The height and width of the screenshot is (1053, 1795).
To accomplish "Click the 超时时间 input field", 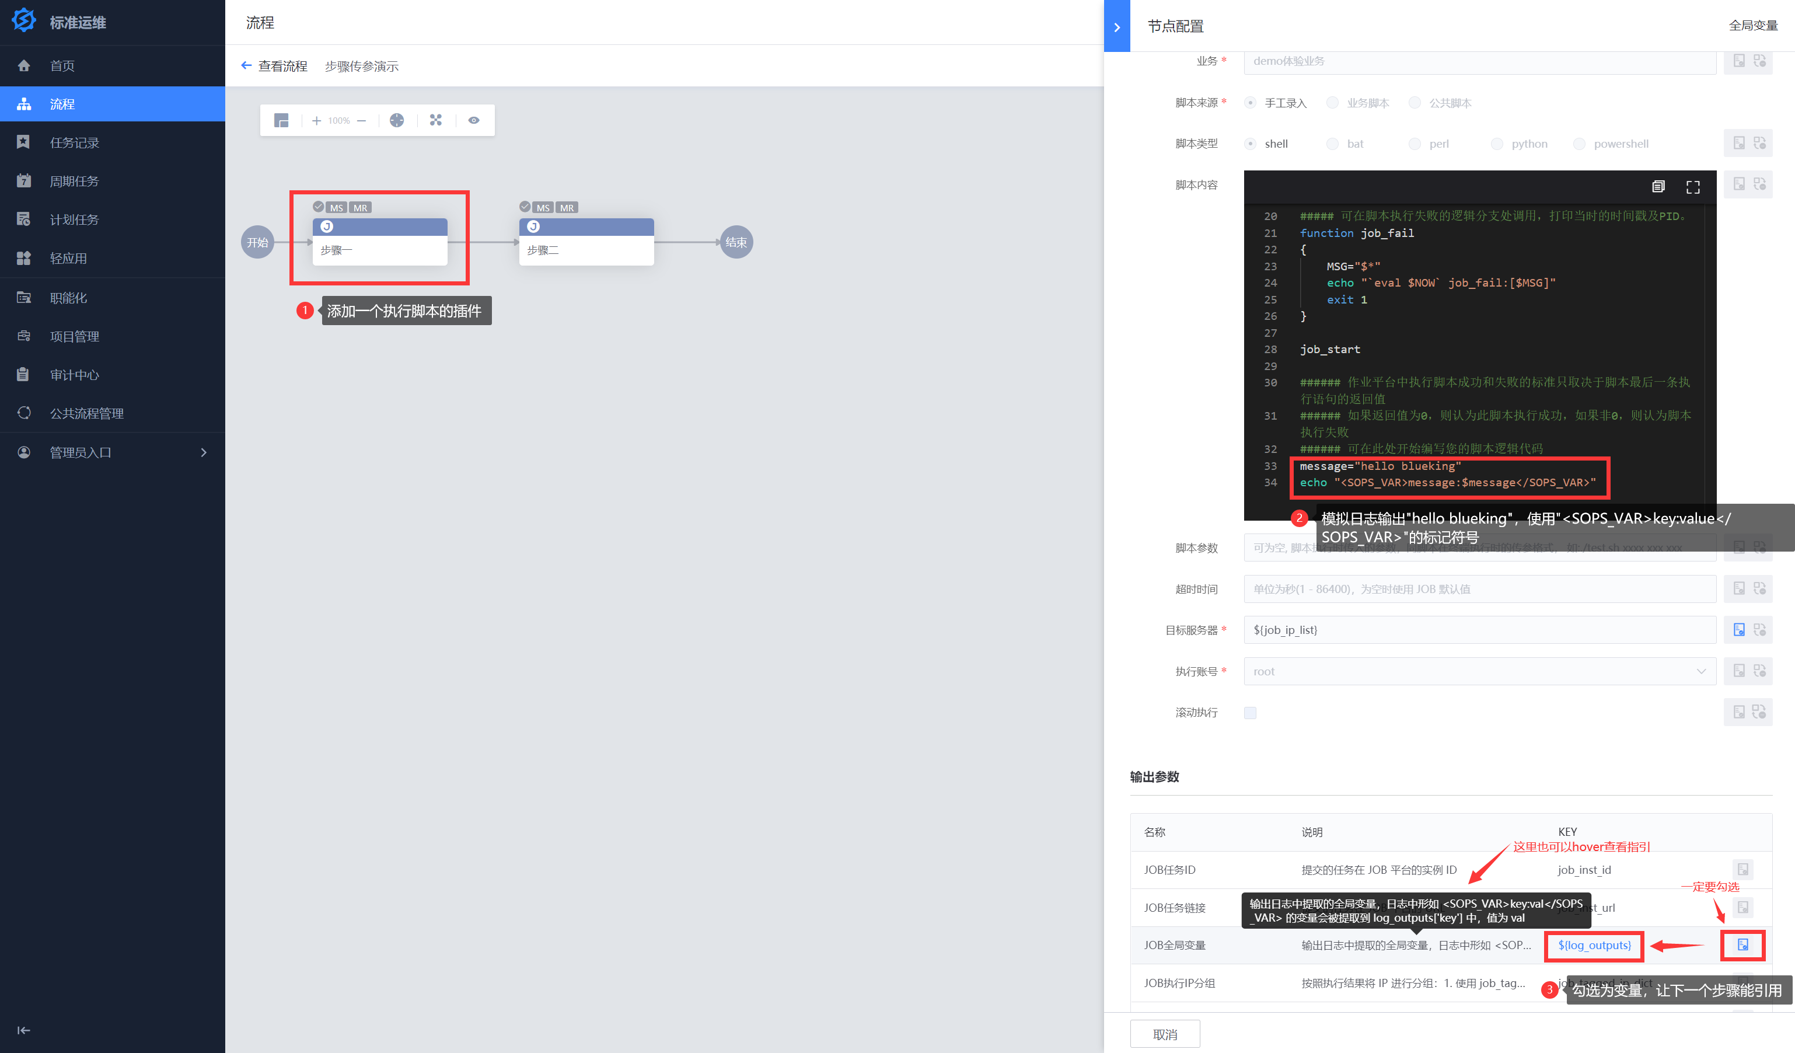I will point(1479,589).
